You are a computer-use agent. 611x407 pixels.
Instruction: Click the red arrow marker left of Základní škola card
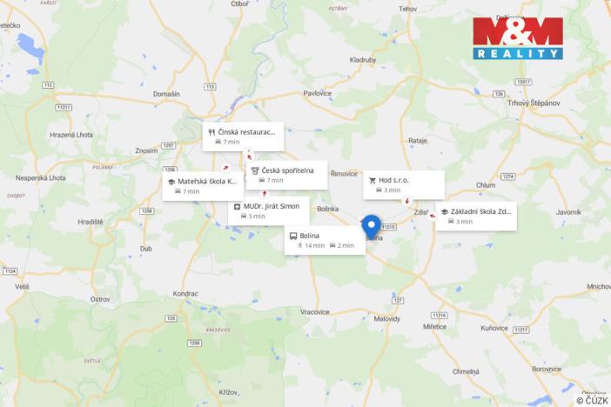[x=433, y=216]
